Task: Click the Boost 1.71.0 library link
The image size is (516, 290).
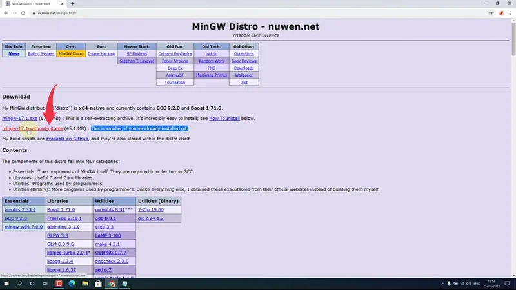Action: (61, 209)
